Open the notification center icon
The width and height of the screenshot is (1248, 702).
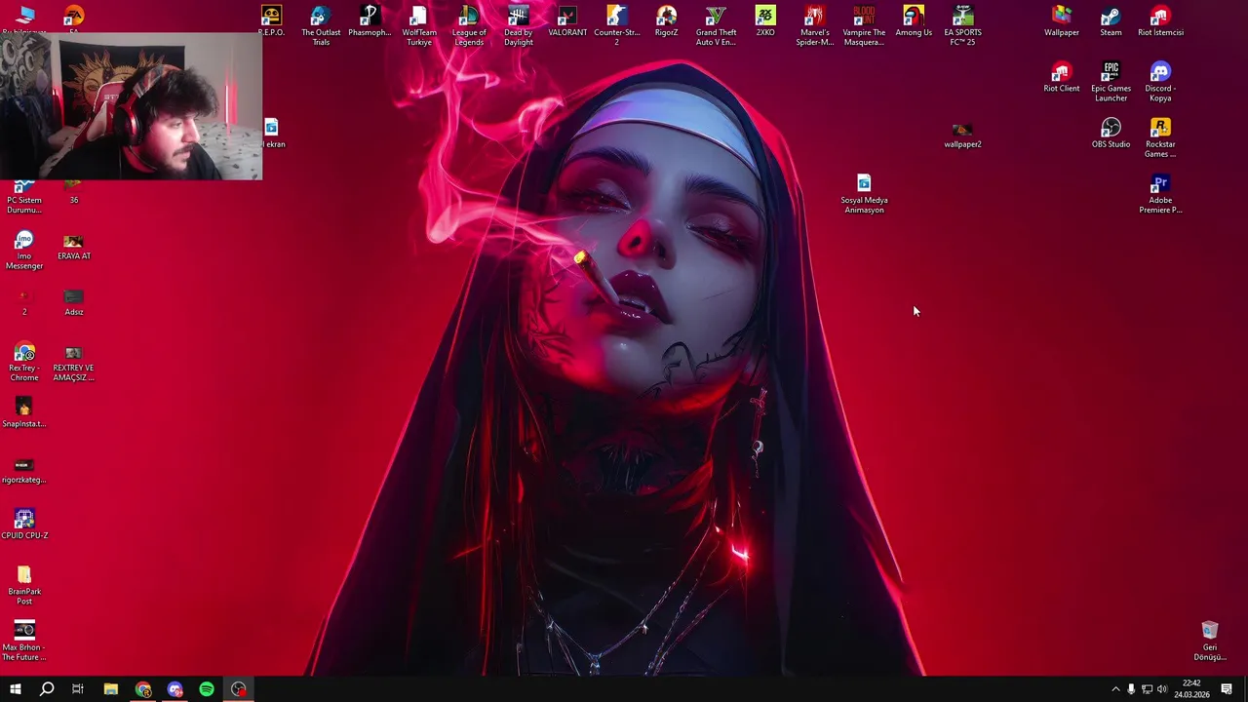pos(1227,689)
